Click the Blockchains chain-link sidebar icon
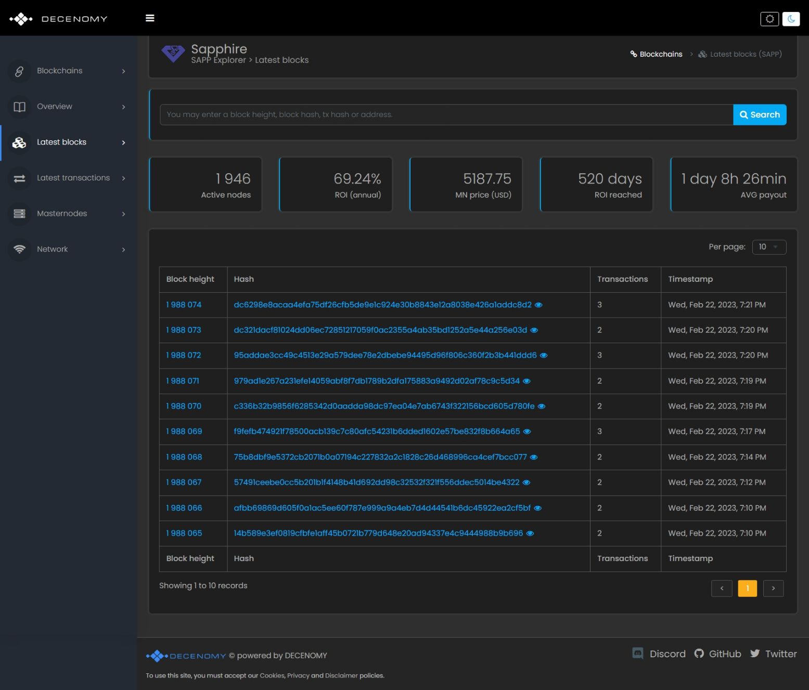809x690 pixels. (19, 71)
